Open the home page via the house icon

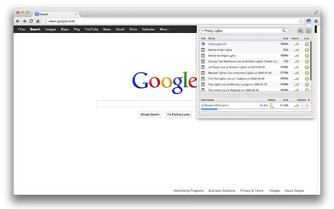pos(38,21)
